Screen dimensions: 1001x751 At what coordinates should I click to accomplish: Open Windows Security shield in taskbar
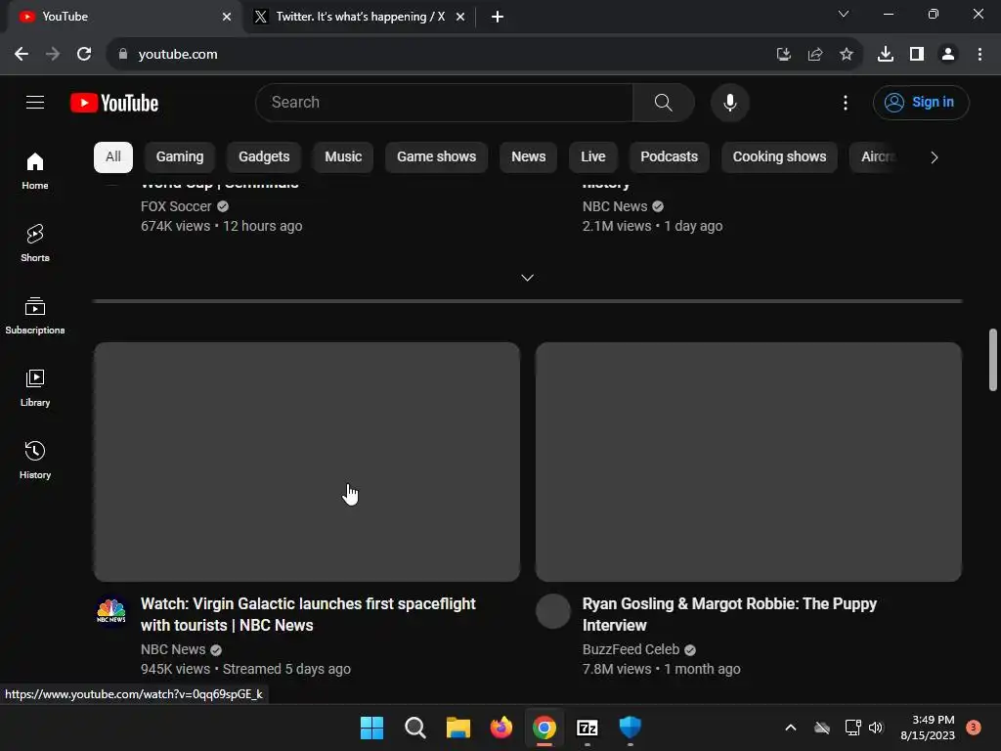(x=631, y=728)
